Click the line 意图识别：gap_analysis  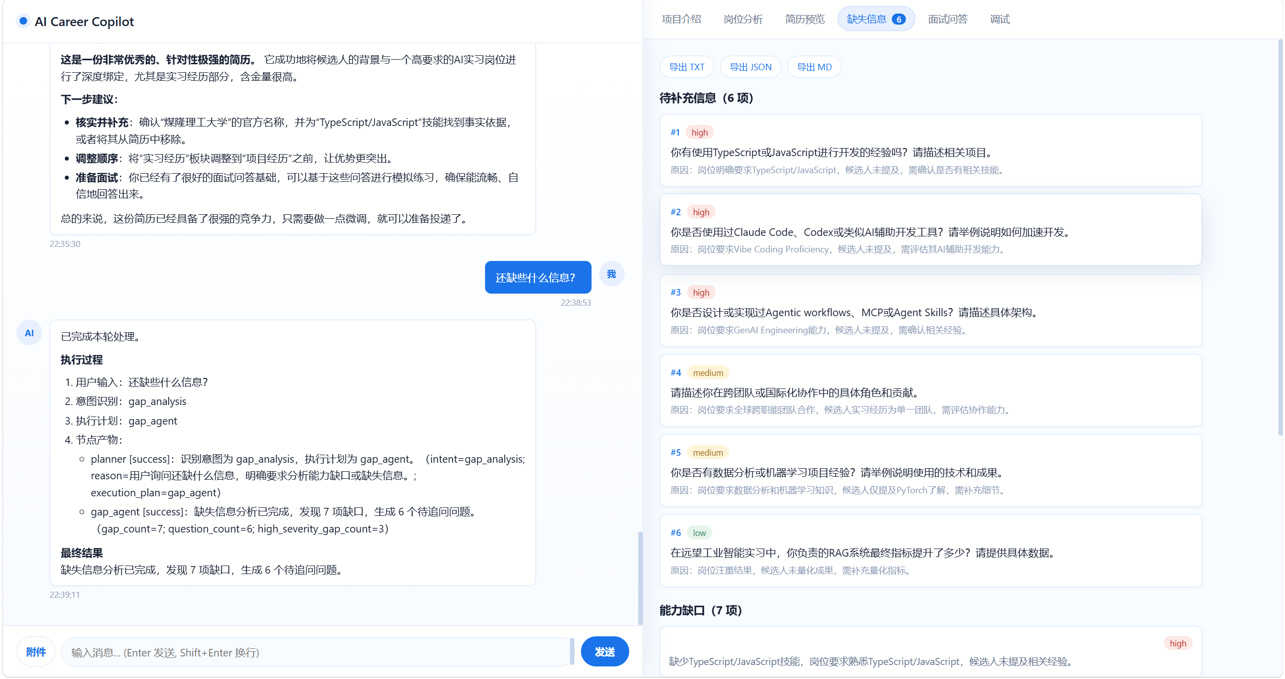pyautogui.click(x=131, y=401)
